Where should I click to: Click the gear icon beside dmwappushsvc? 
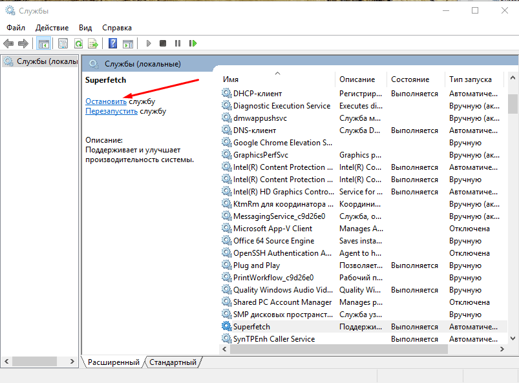point(226,118)
